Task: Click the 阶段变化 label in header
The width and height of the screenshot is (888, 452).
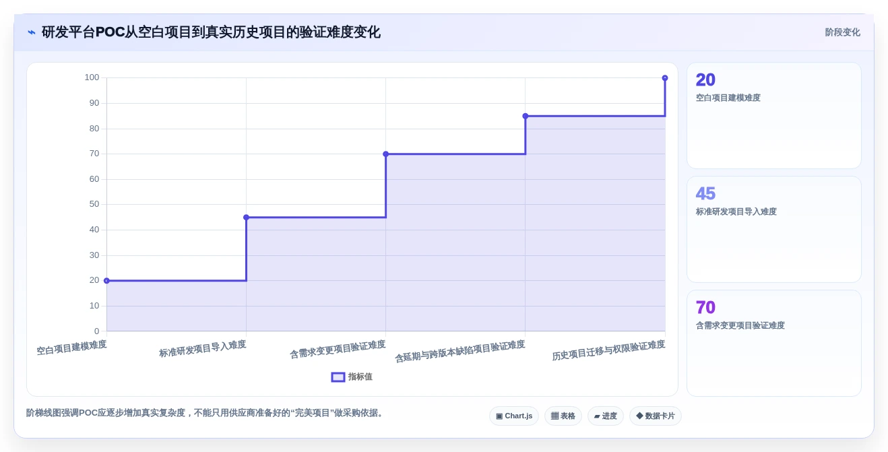Action: pos(842,32)
